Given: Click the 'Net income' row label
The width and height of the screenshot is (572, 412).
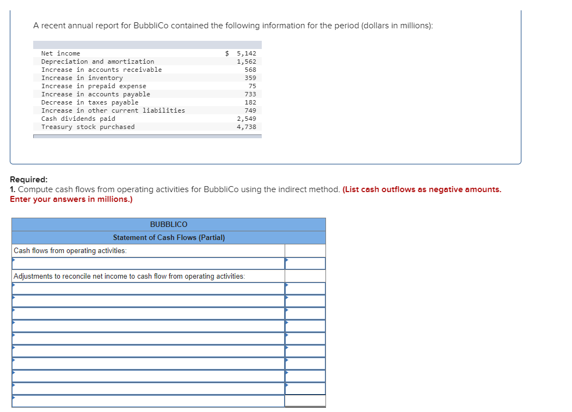Looking at the screenshot, I should 60,53.
